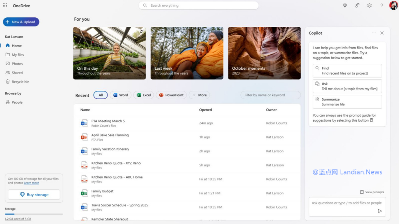
Task: Click the 24m ago opened time
Action: (206, 123)
